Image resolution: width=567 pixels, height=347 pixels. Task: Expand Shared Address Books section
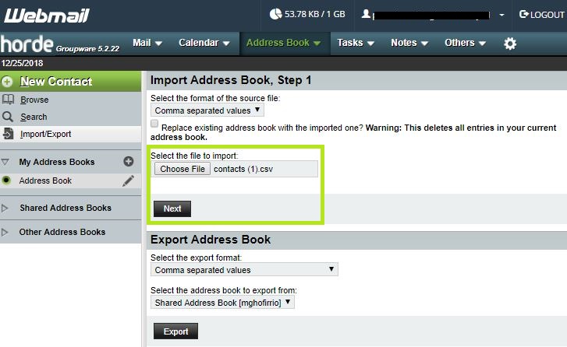point(6,208)
